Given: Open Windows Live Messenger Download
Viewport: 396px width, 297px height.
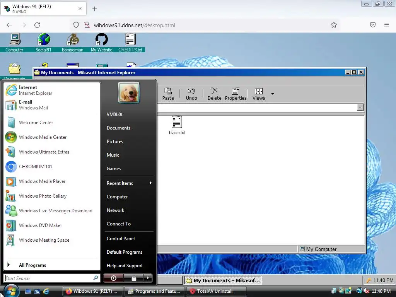Looking at the screenshot, I should (51, 211).
